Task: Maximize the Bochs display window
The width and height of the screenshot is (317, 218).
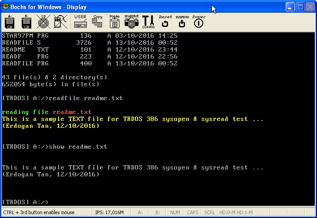Action: click(x=300, y=7)
